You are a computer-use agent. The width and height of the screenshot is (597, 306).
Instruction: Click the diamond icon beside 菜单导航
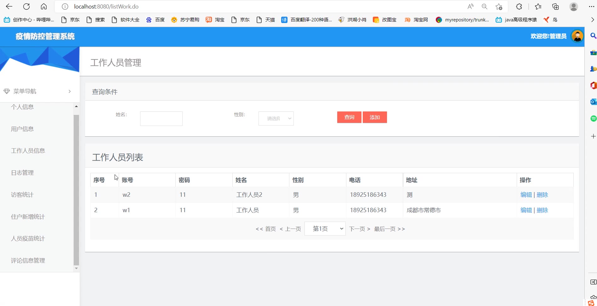click(7, 91)
